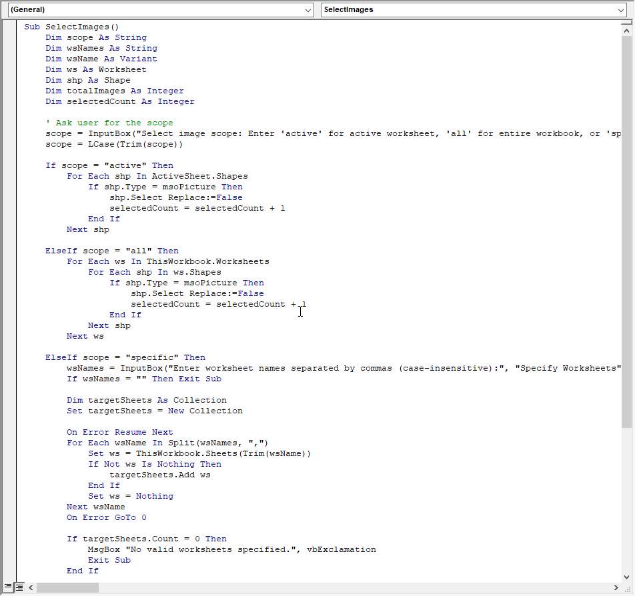
Task: Click 'Dim wsName As Variant' line
Action: coord(101,59)
